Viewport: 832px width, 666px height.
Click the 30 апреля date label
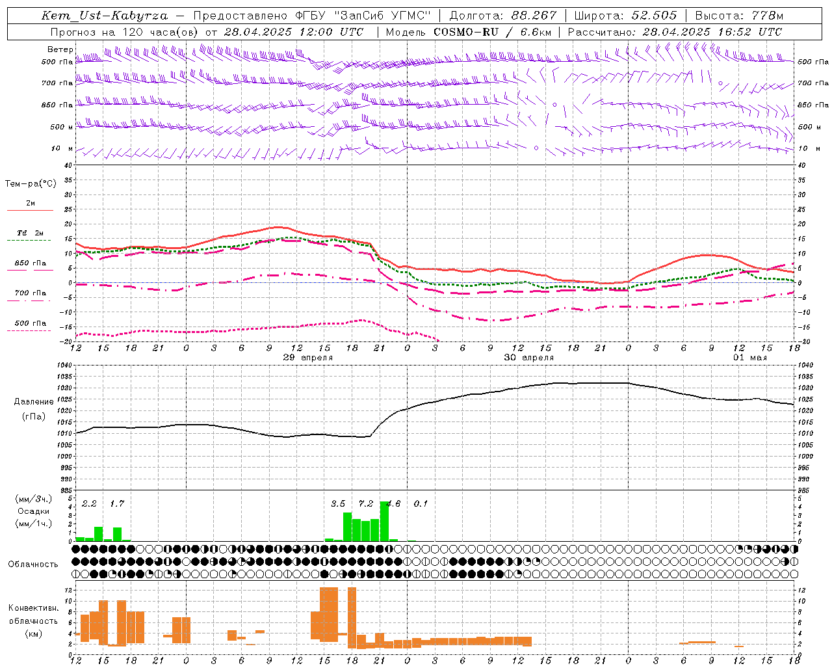click(x=529, y=358)
